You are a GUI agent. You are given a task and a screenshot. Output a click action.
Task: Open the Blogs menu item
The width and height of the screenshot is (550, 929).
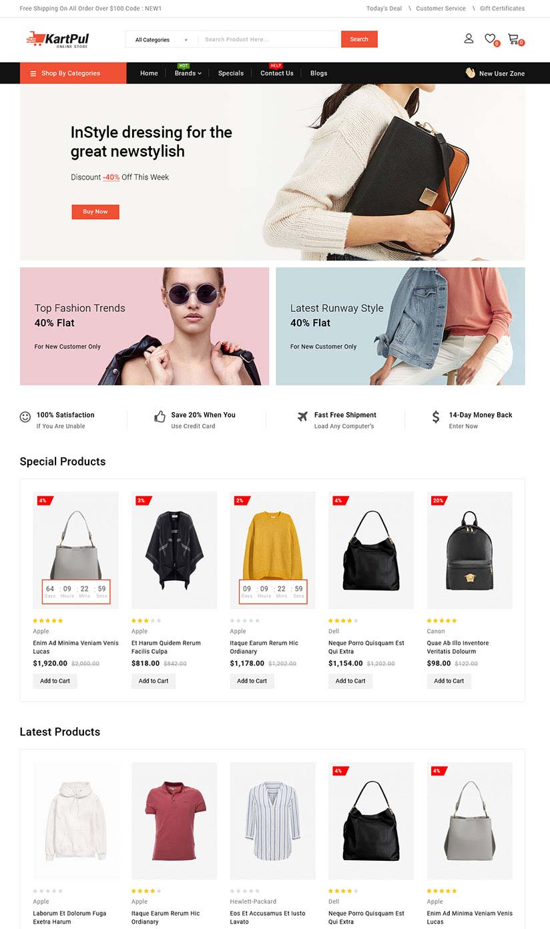click(x=319, y=73)
